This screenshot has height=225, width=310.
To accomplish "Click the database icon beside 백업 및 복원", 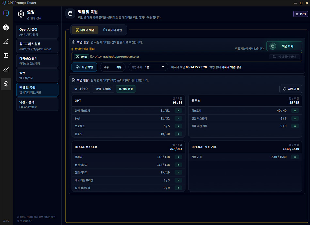I will (70, 14).
